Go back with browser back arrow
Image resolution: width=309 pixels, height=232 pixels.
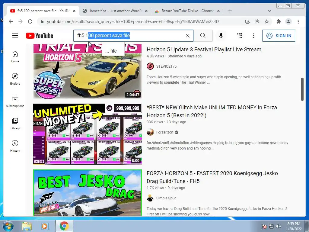tap(11, 21)
